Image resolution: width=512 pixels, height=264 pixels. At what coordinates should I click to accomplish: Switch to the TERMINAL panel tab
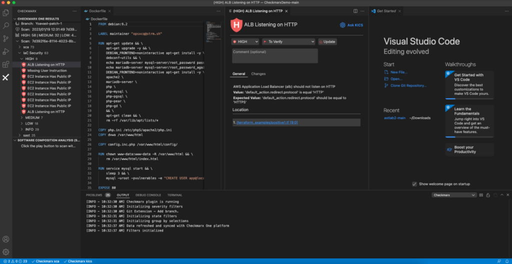pyautogui.click(x=174, y=195)
